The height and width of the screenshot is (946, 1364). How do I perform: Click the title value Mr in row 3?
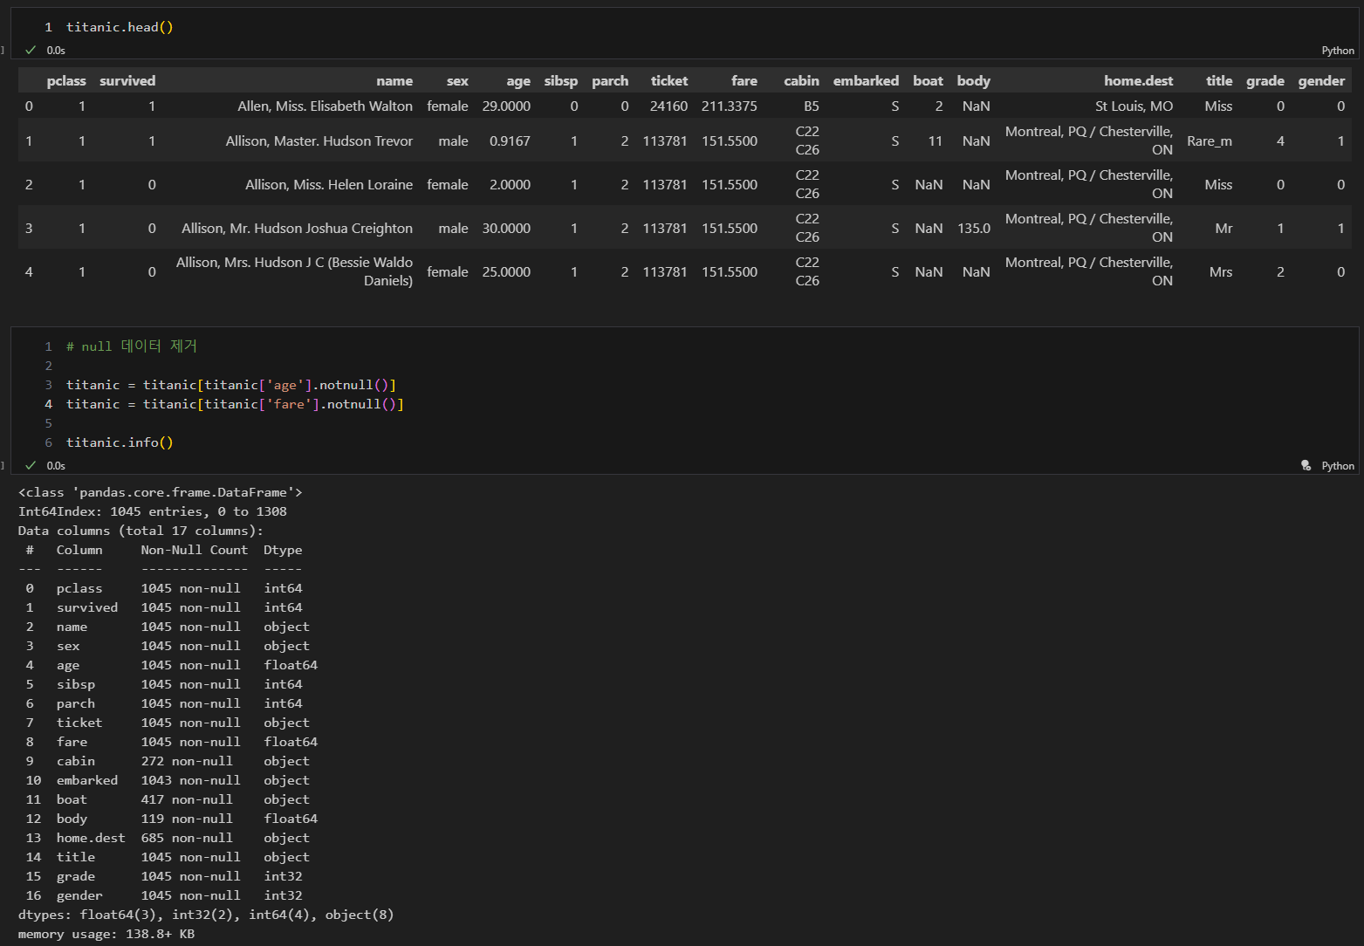point(1223,228)
